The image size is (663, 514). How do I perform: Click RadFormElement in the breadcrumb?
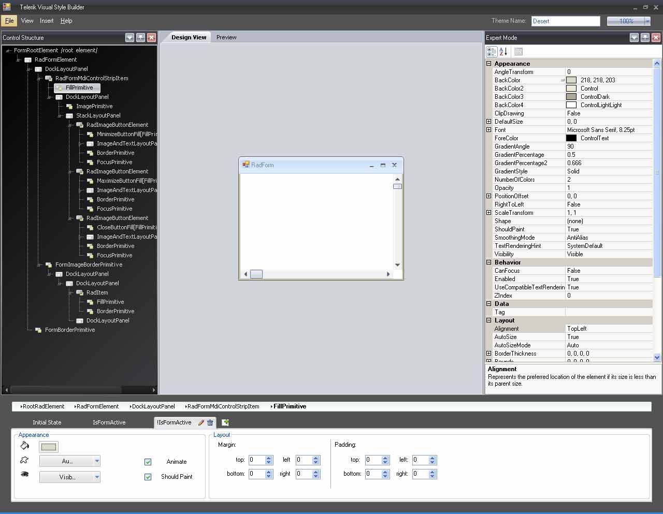pos(97,406)
